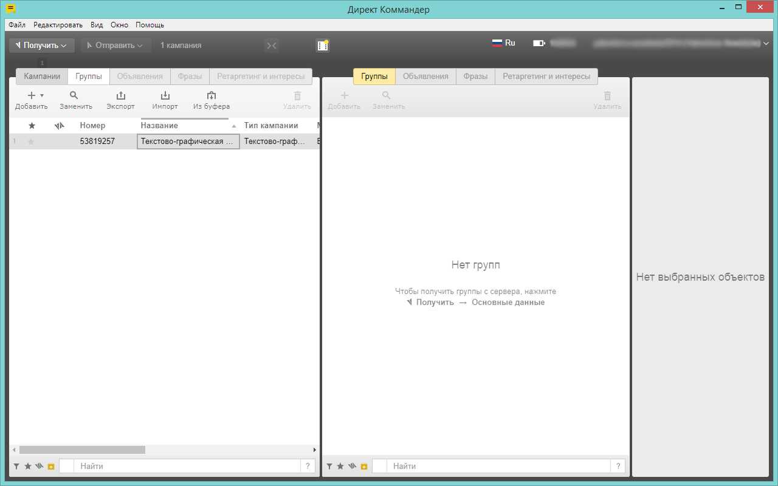Click the Export (Экспорт) icon
Screen dimensions: 778x486
coord(120,96)
